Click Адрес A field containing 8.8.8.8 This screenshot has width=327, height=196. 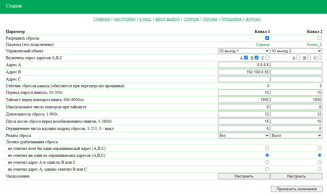tap(244, 65)
